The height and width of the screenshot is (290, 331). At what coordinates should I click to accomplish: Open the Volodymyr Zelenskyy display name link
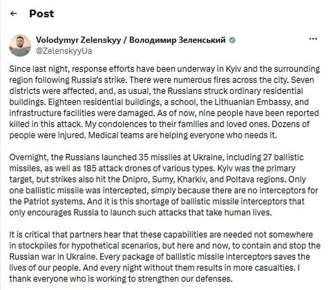pyautogui.click(x=78, y=40)
